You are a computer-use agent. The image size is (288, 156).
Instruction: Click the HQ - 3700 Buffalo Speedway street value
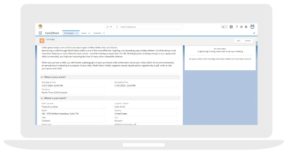(x=60, y=114)
